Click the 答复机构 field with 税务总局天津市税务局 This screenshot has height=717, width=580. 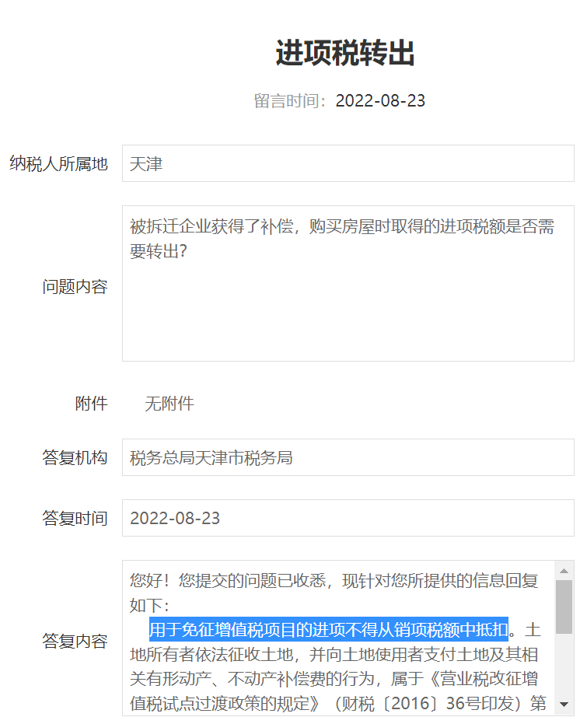pyautogui.click(x=348, y=457)
